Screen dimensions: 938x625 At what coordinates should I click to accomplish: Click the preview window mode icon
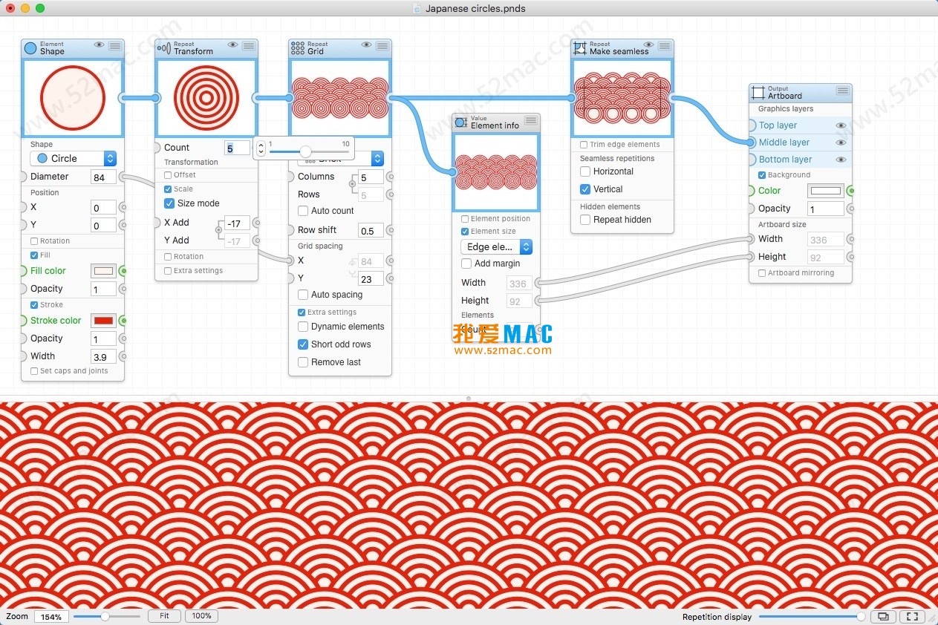883,616
